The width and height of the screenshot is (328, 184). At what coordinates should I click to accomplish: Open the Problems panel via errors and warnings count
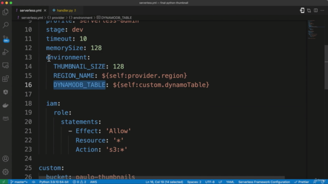(79, 182)
